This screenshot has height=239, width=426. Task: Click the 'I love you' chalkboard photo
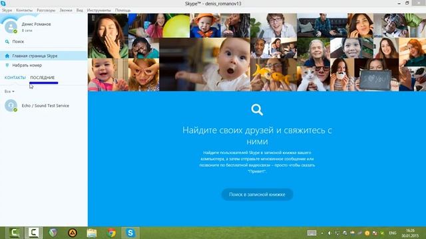pyautogui.click(x=377, y=75)
